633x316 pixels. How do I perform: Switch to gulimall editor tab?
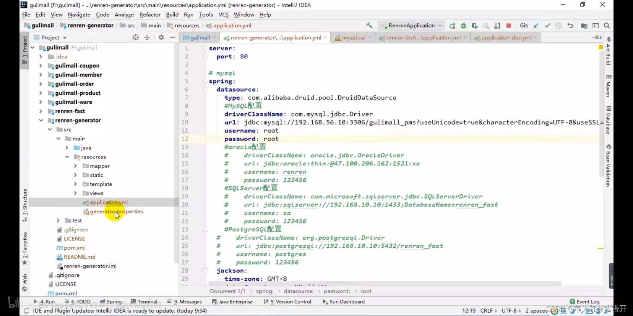(200, 37)
